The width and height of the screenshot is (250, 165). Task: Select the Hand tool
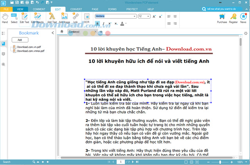(x=5, y=18)
